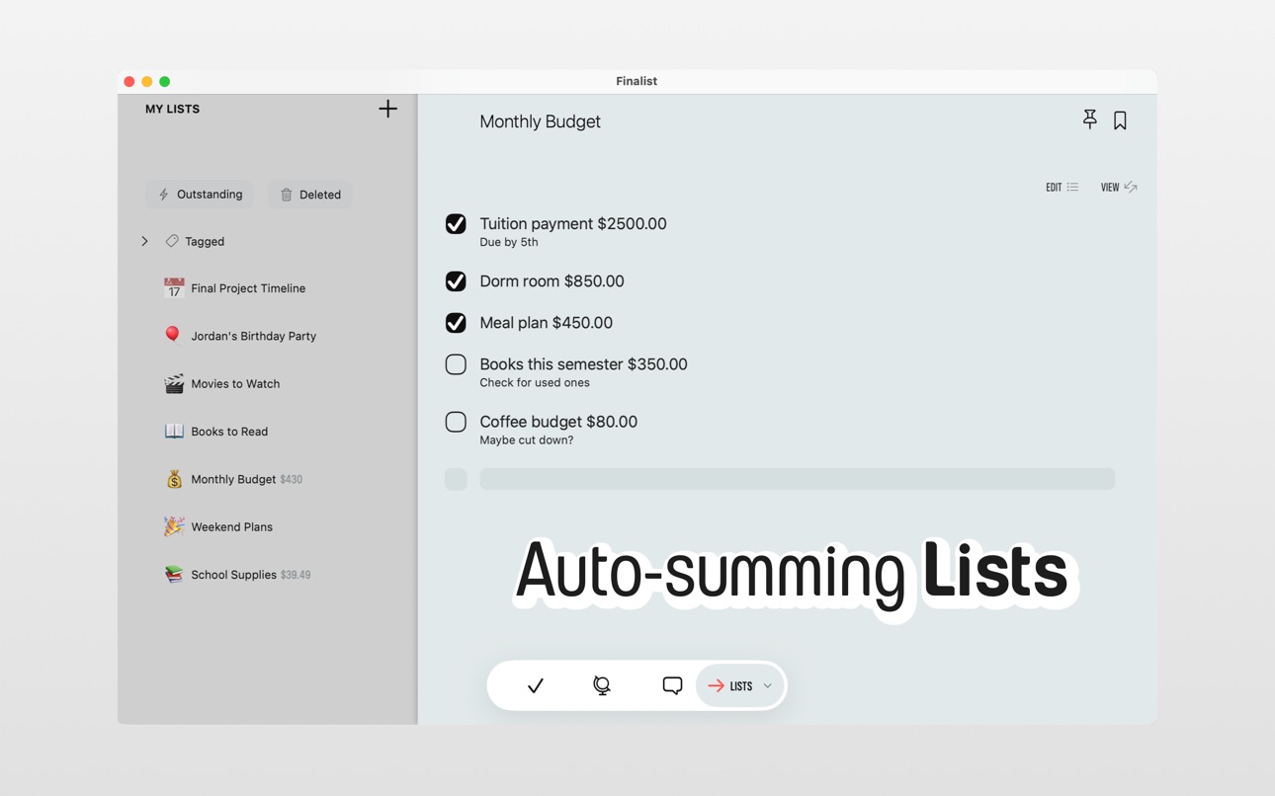Screen dimensions: 1275x796
Task: Check off Books this semester item
Action: (456, 364)
